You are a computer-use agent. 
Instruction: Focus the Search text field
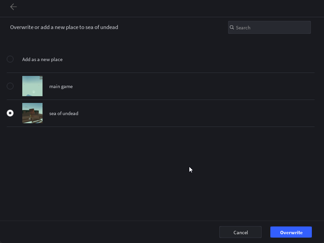(269, 27)
